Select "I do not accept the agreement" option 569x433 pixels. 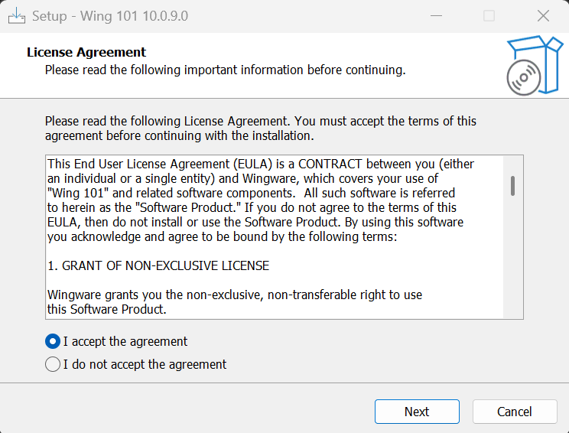pyautogui.click(x=53, y=364)
